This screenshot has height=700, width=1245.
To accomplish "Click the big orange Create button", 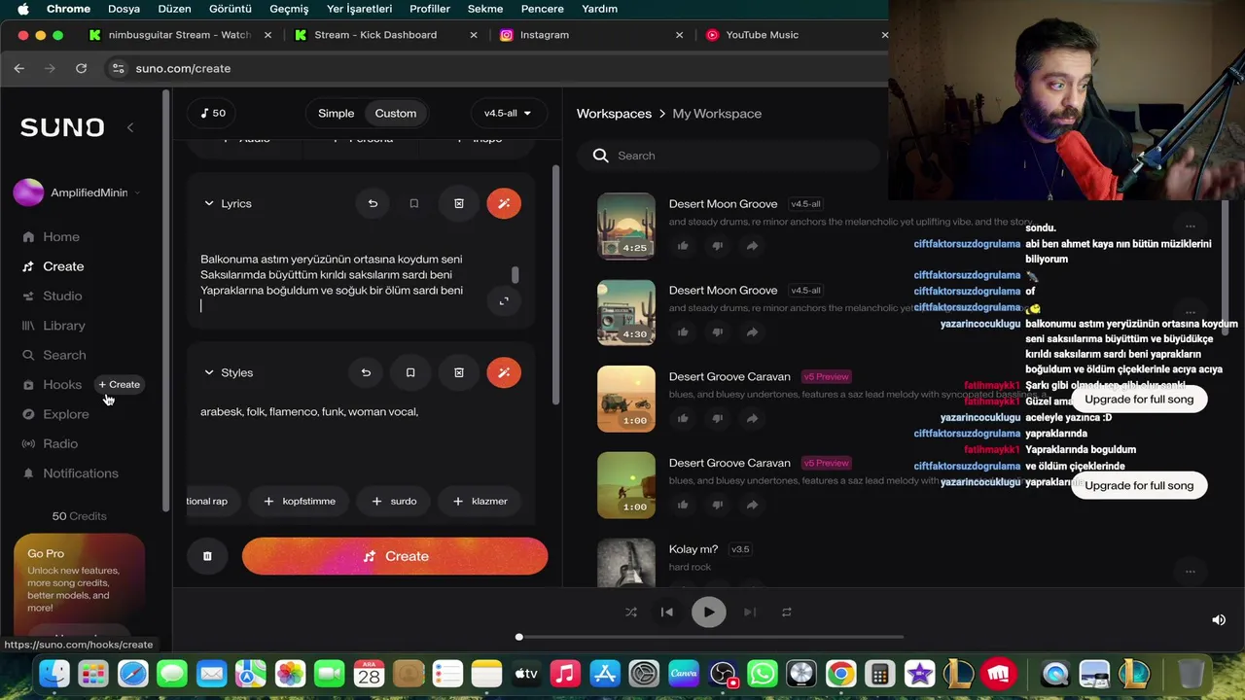I will pos(395,556).
